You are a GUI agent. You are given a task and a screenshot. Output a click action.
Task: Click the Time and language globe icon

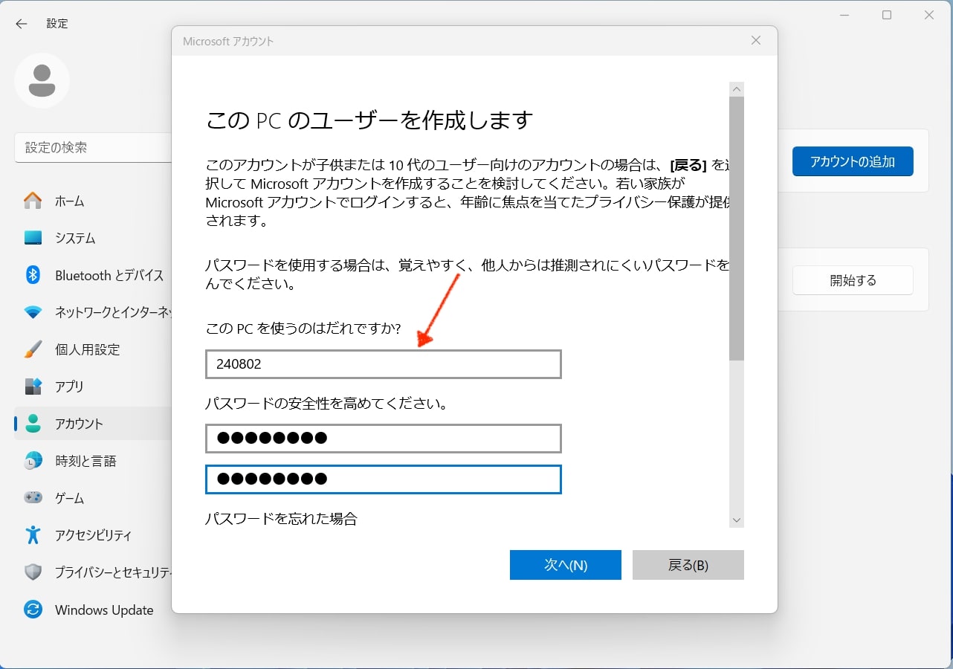(33, 461)
